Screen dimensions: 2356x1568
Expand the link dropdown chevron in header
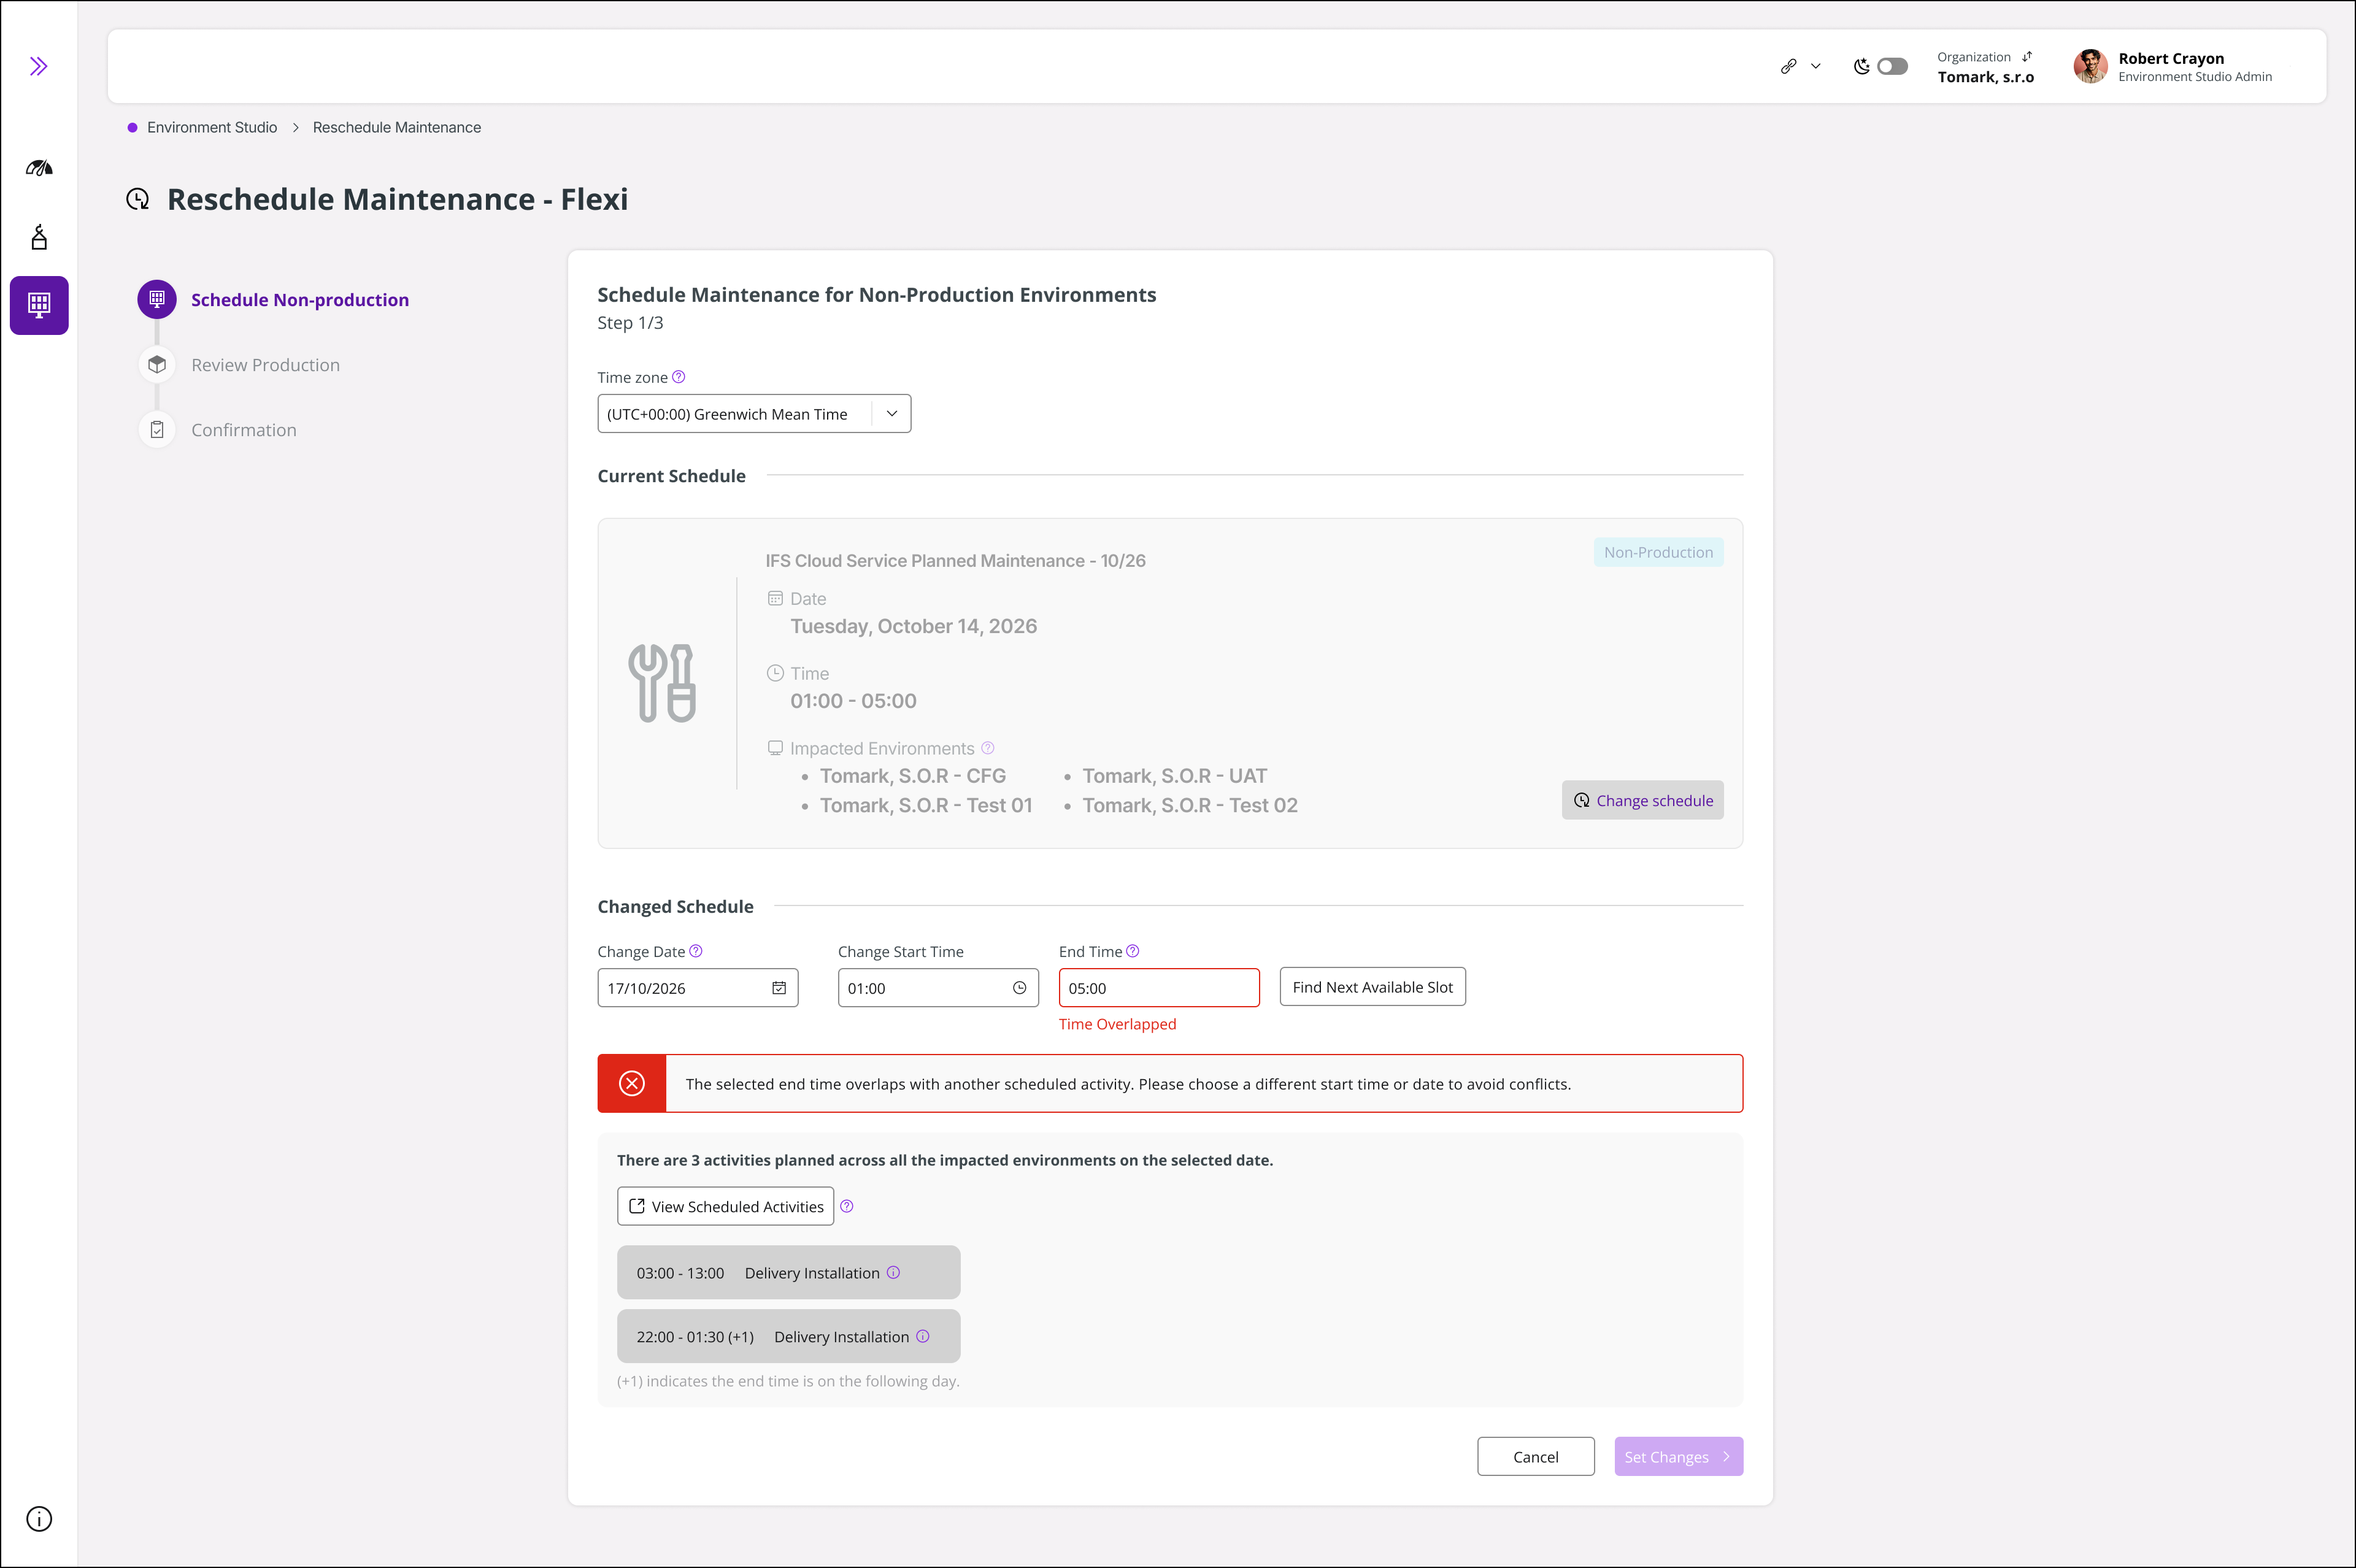pyautogui.click(x=1816, y=66)
